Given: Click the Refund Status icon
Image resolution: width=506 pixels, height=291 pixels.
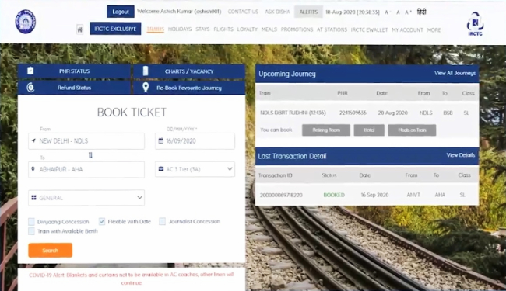Looking at the screenshot, I should point(30,88).
